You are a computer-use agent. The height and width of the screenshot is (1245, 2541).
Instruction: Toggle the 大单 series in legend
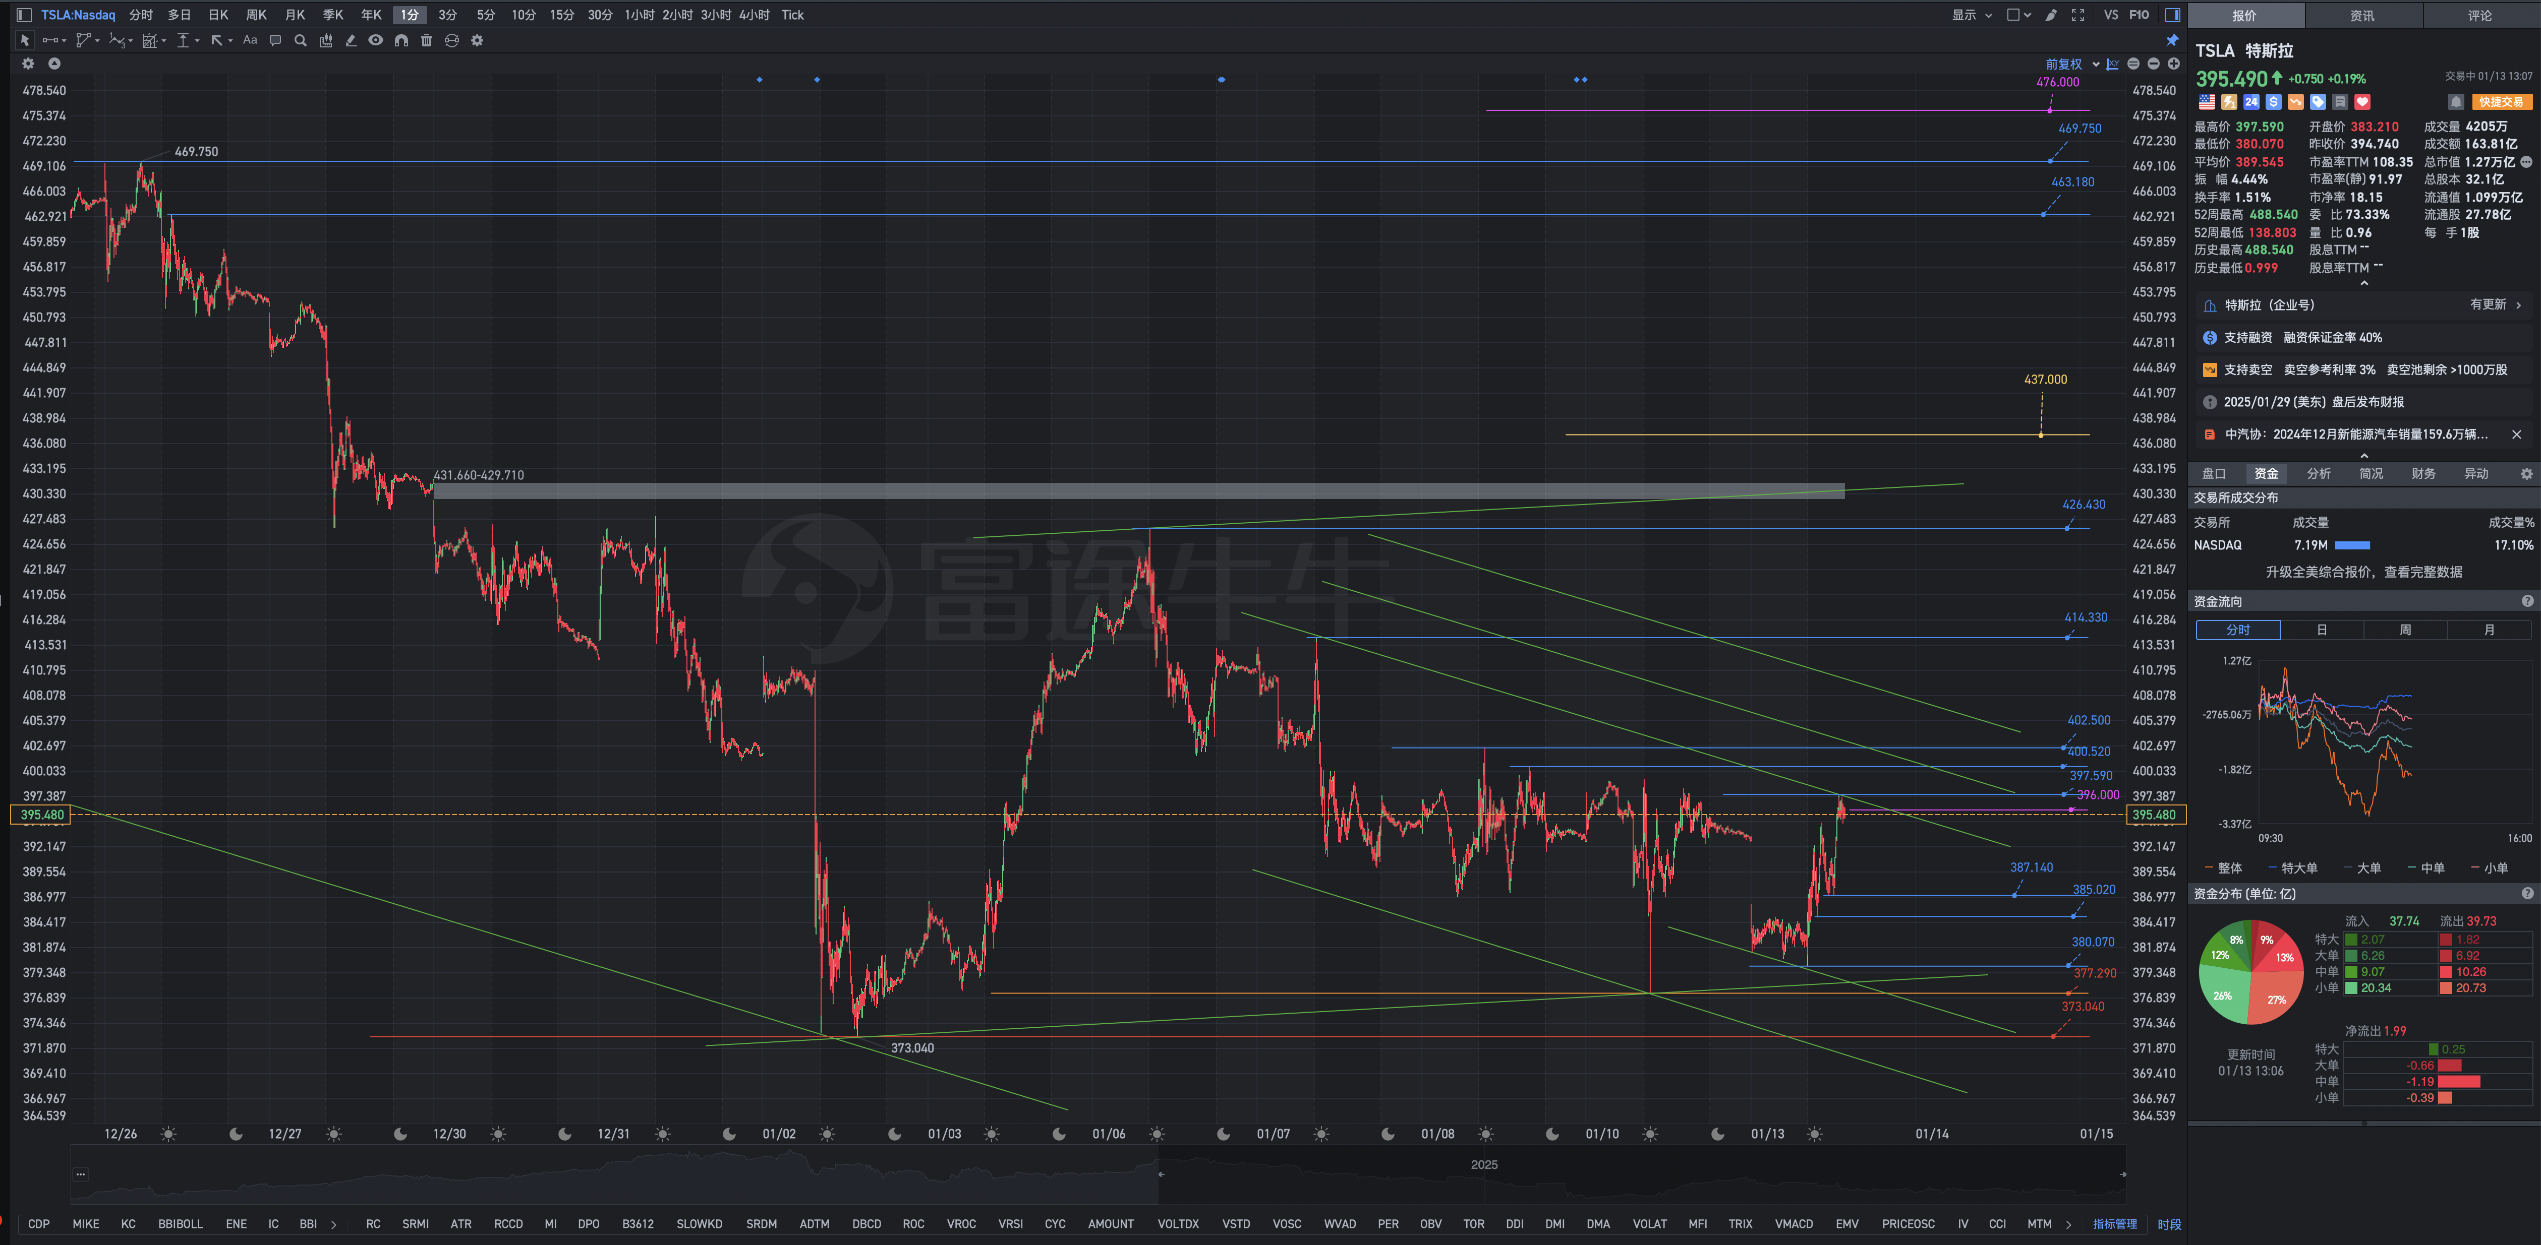2362,867
